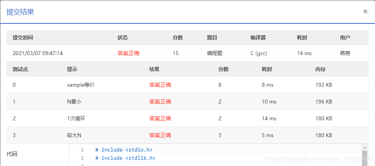This screenshot has height=166, width=375.
Task: Click the username 萌萌
Action: (x=345, y=53)
